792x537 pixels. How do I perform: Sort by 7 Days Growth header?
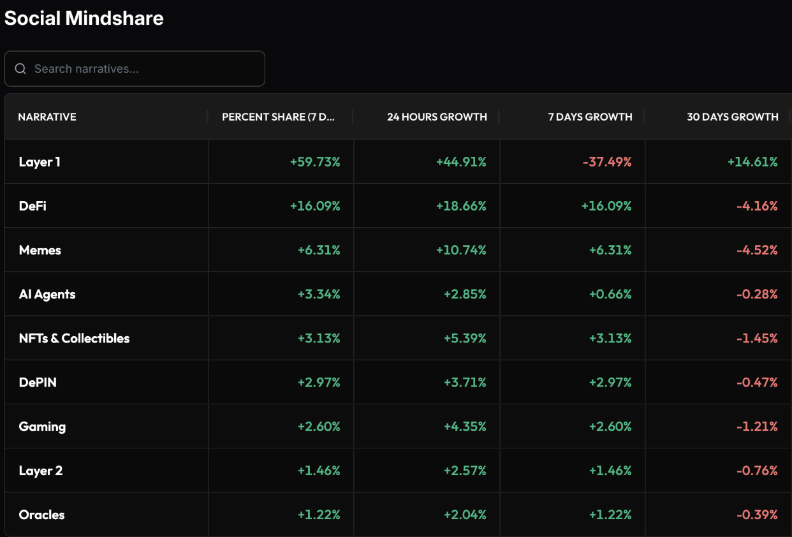coord(590,117)
